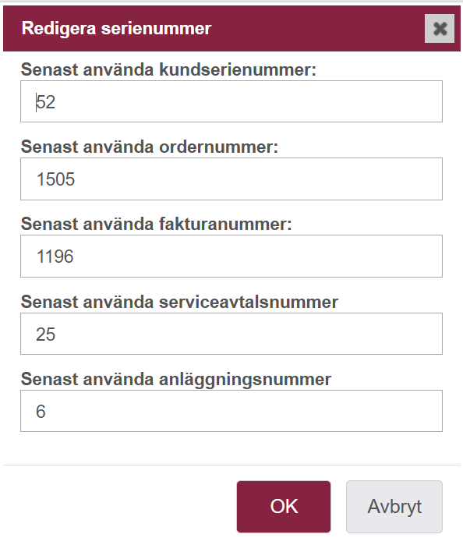This screenshot has width=463, height=545.
Task: Click the 'Senast använda ordernummer' label
Action: coord(150,147)
